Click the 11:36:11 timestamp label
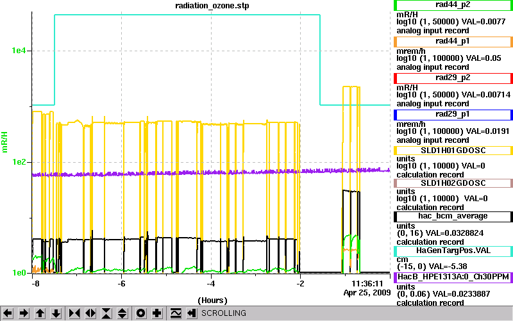This screenshot has height=321, width=513. [x=367, y=284]
